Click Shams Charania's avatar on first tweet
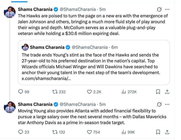 pos(9,12)
